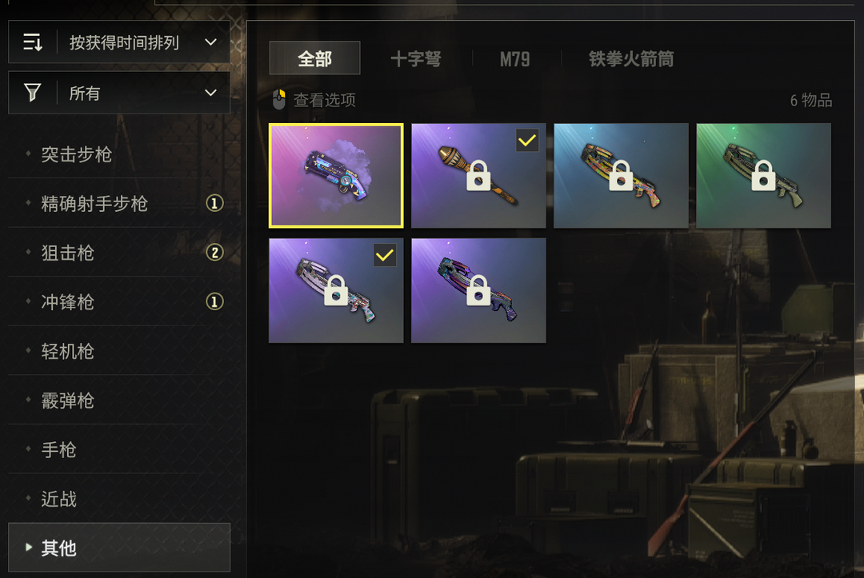Open the 按获得时间排列 sort dropdown
This screenshot has height=578, width=864.
[x=119, y=42]
